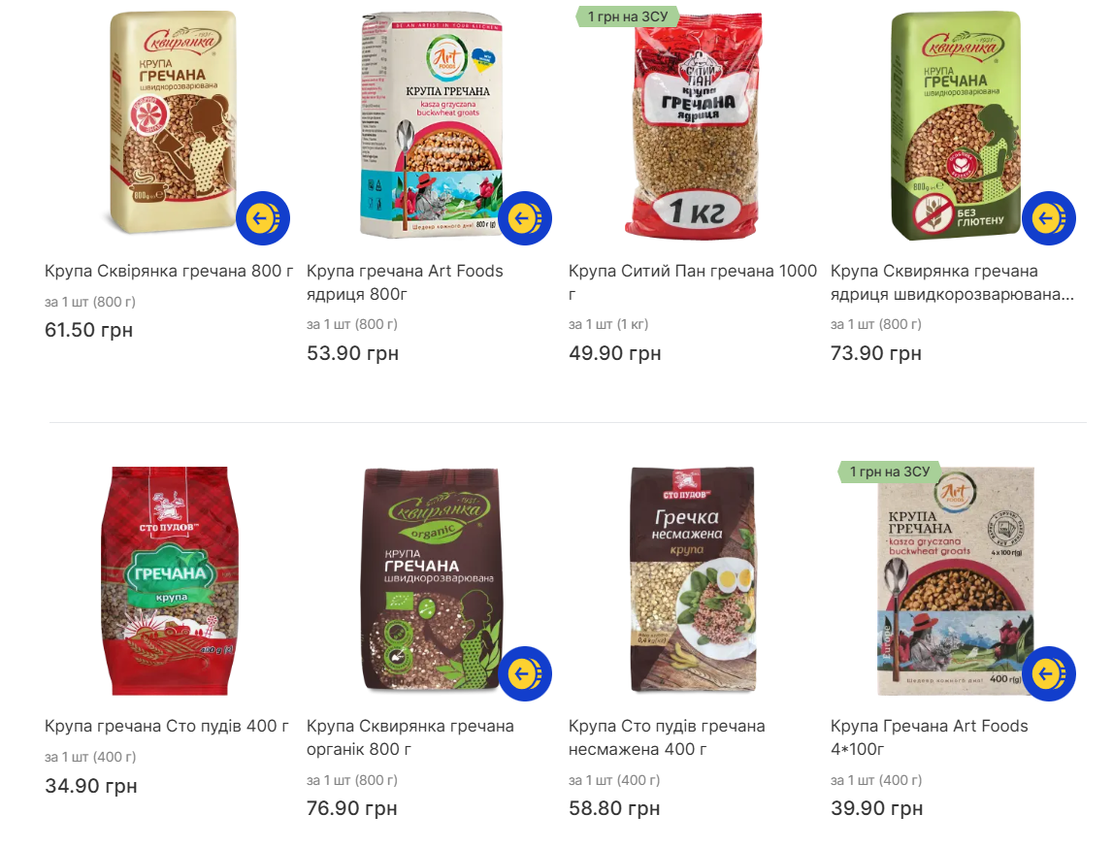This screenshot has height=848, width=1113.
Task: Open Art Foods 4x100 box image
Action: (956, 580)
